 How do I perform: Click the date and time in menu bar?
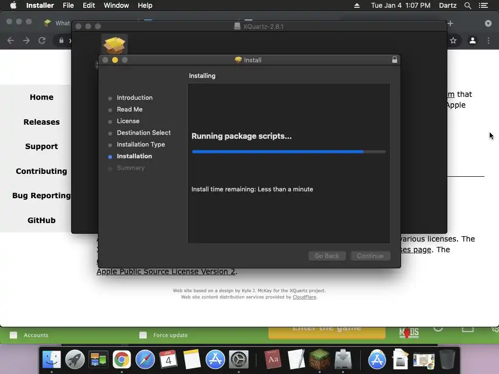click(x=401, y=5)
